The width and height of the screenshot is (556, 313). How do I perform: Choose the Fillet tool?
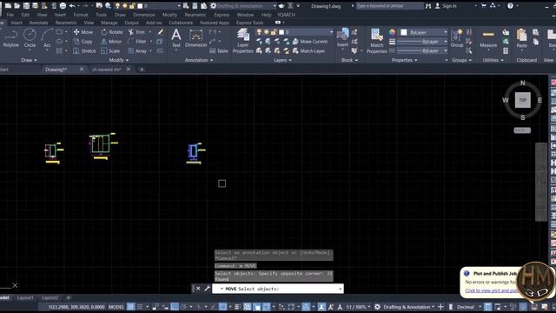click(x=137, y=42)
